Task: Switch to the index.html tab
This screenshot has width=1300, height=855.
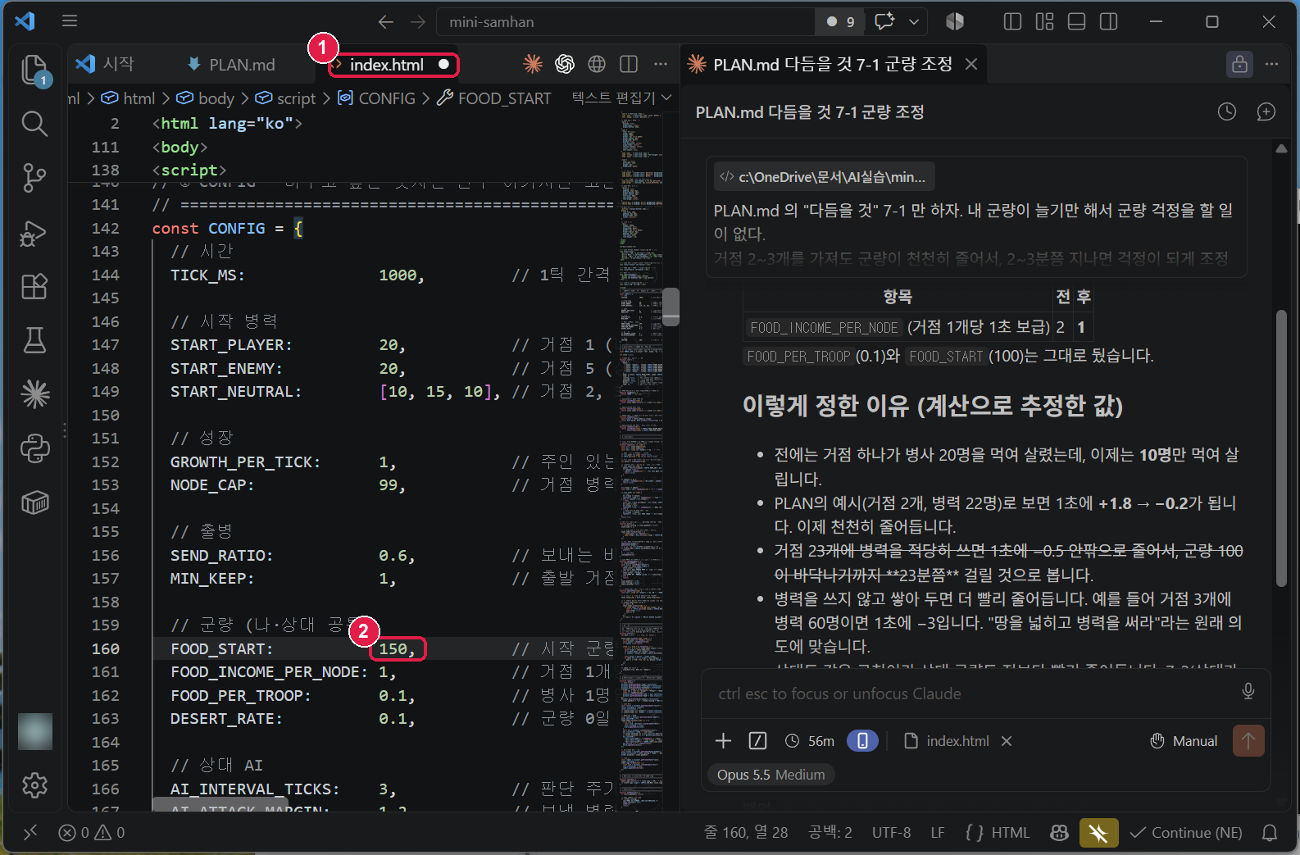Action: [x=387, y=65]
